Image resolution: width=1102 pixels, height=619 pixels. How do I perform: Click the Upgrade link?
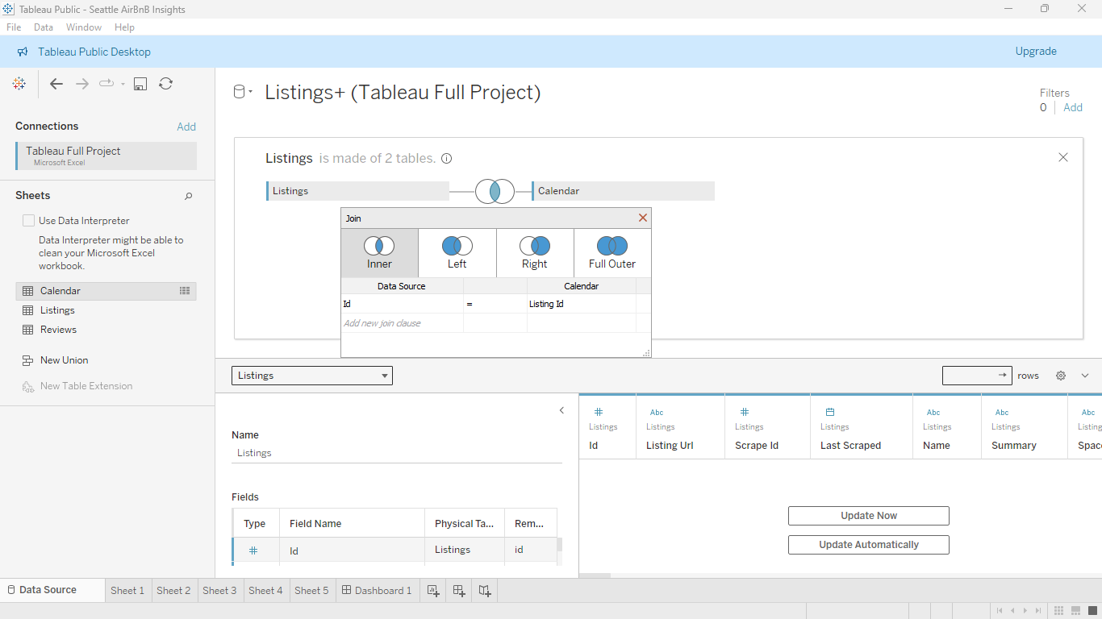coord(1036,51)
